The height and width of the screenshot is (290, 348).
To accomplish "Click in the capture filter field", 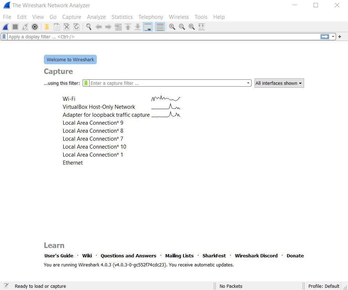I will [x=167, y=83].
